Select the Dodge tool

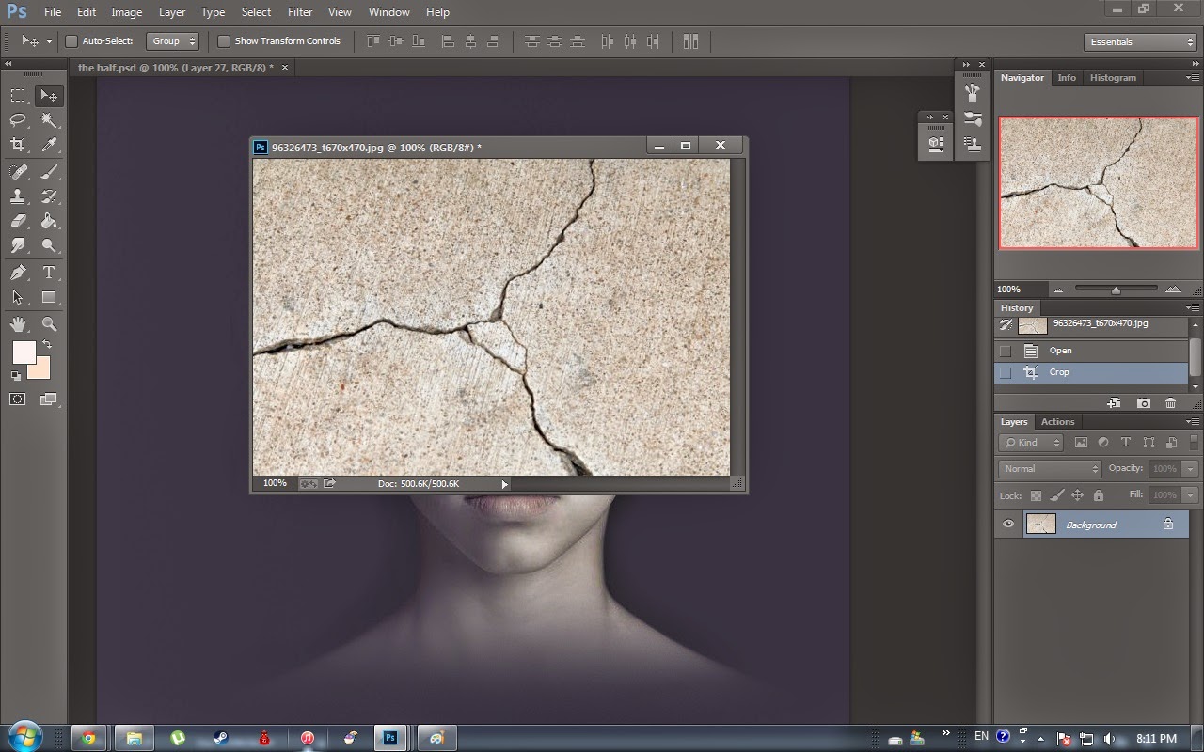[49, 245]
